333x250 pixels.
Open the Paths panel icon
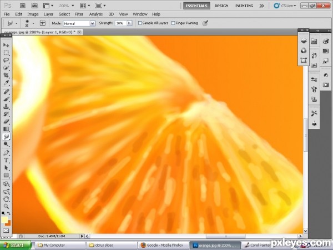[304, 61]
